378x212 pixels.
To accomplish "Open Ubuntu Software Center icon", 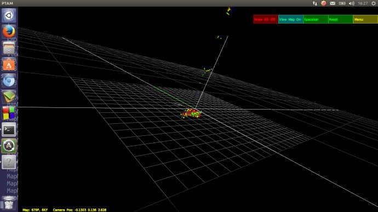I will 9,65.
